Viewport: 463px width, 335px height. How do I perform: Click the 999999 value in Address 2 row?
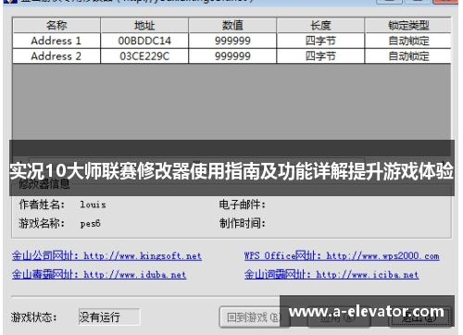232,56
